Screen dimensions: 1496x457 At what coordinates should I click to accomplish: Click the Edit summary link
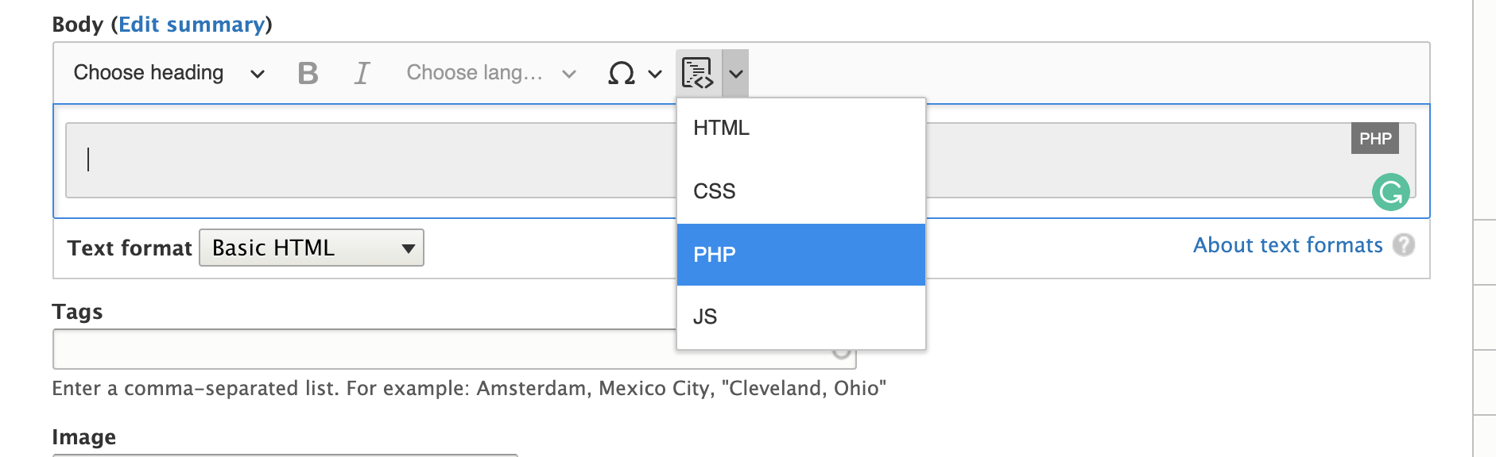tap(192, 24)
